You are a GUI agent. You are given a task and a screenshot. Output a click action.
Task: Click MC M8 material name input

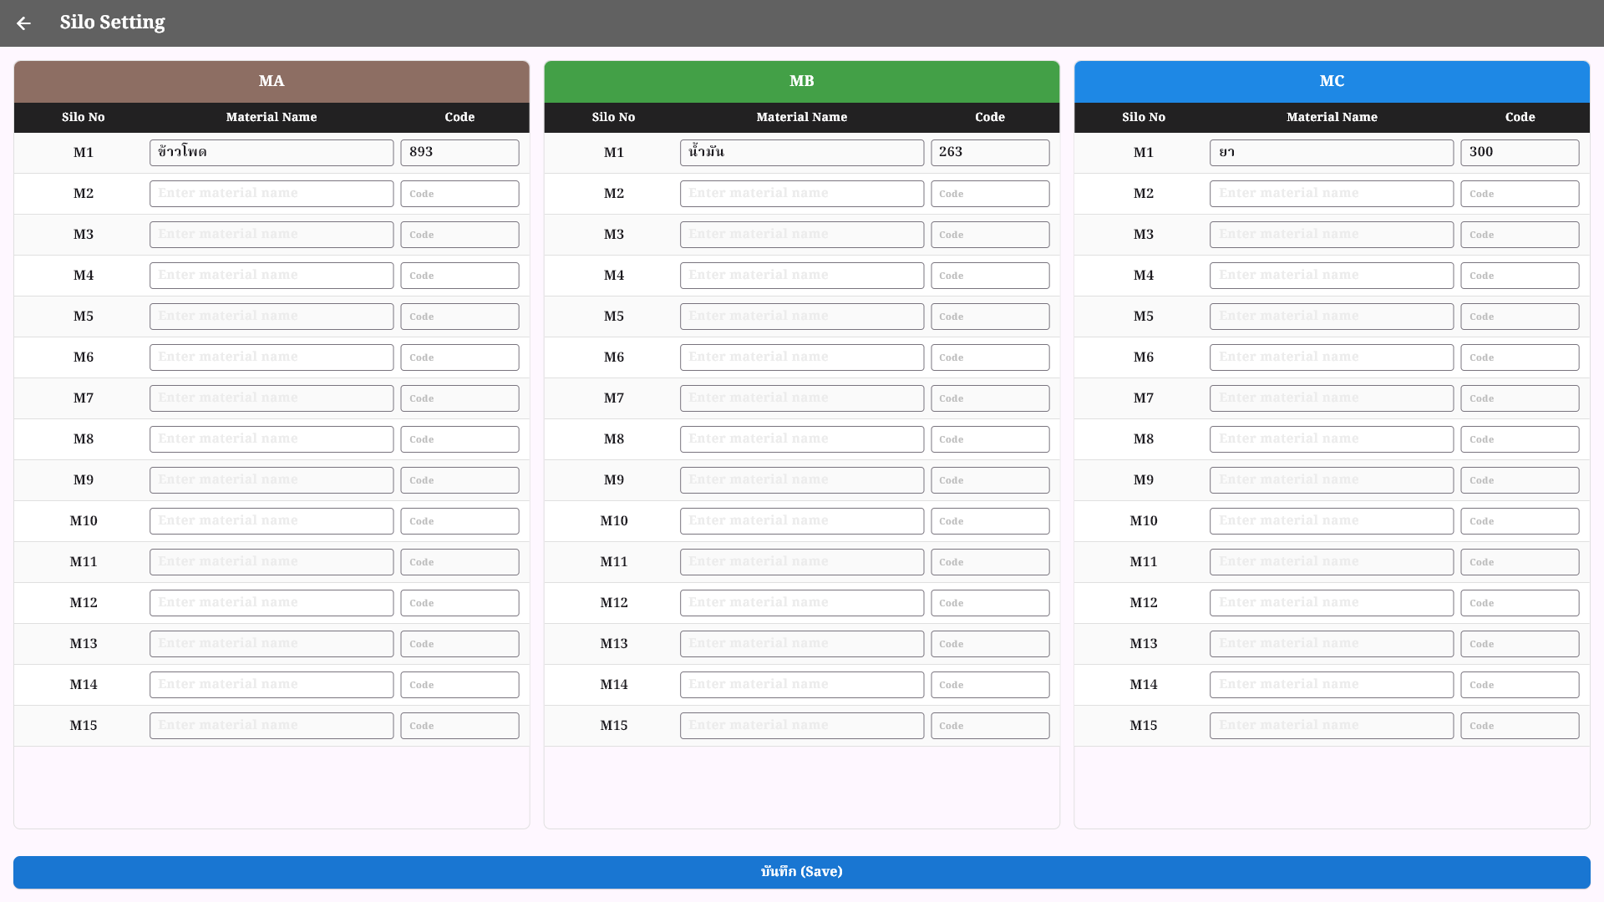point(1332,438)
